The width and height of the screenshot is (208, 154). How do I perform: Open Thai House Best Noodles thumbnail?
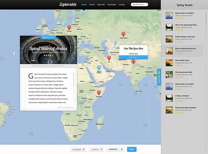coord(169,110)
